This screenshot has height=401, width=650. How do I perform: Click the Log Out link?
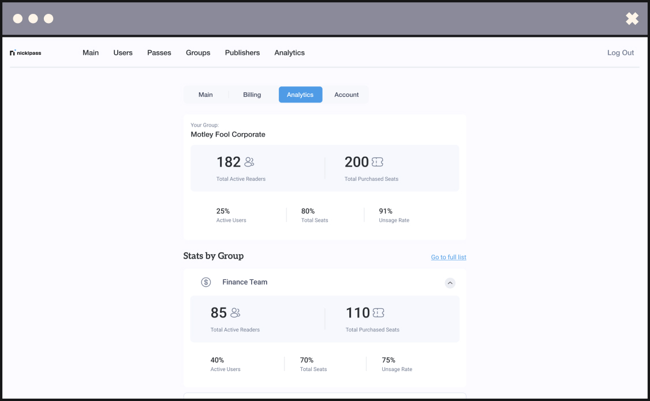(621, 52)
